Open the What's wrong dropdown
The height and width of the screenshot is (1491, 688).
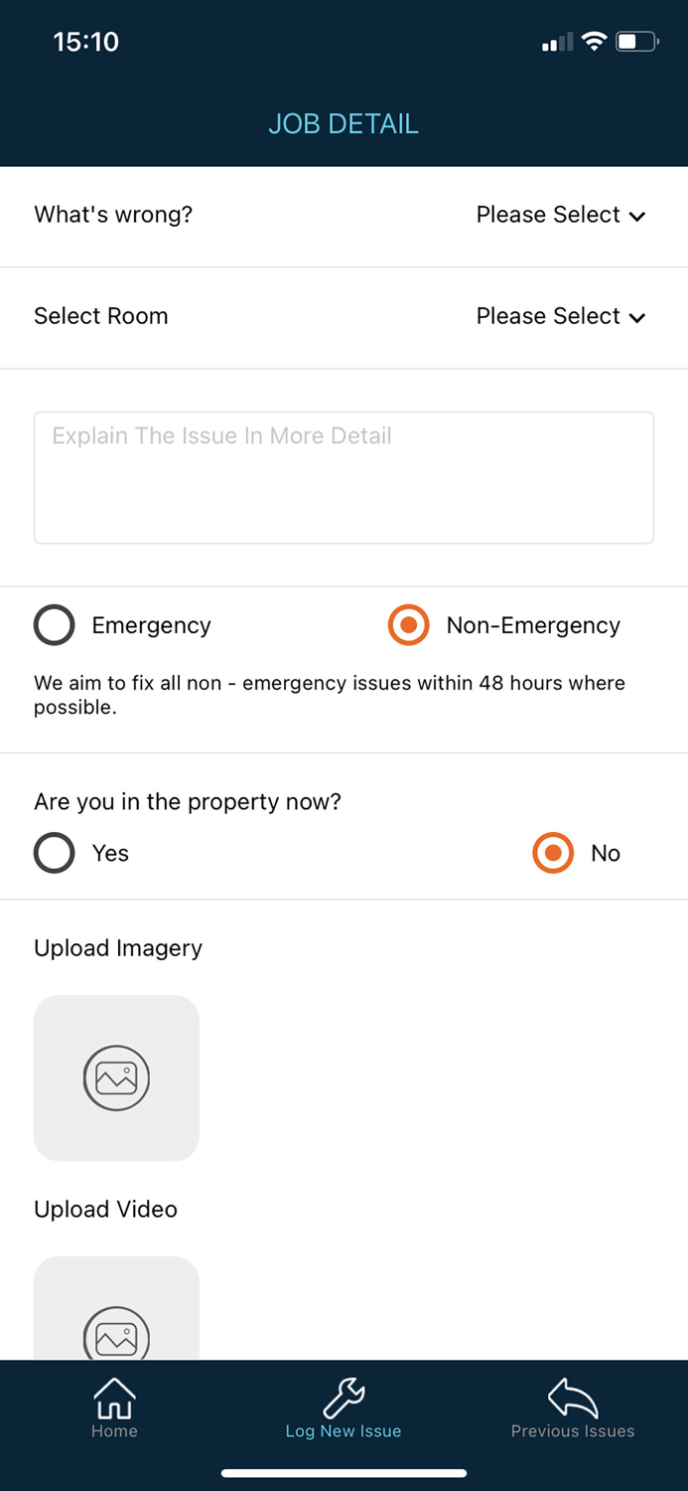[x=561, y=215]
